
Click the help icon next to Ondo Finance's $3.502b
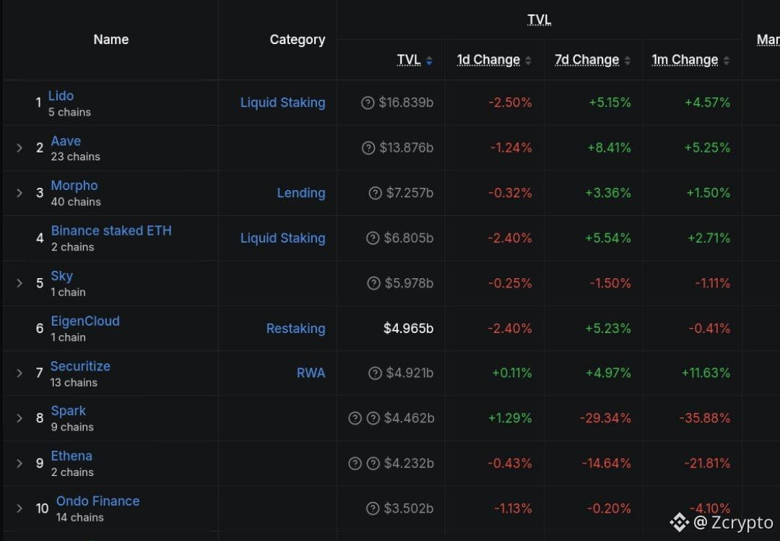pyautogui.click(x=373, y=508)
